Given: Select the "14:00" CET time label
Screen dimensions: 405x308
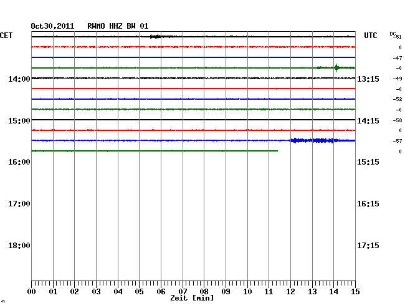Looking at the screenshot, I should (19, 79).
